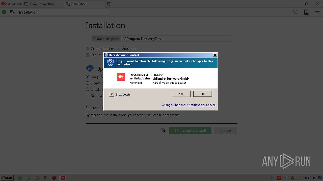The image size is (323, 181).
Task: Show hidden tray icons arrow
Action: [274, 178]
